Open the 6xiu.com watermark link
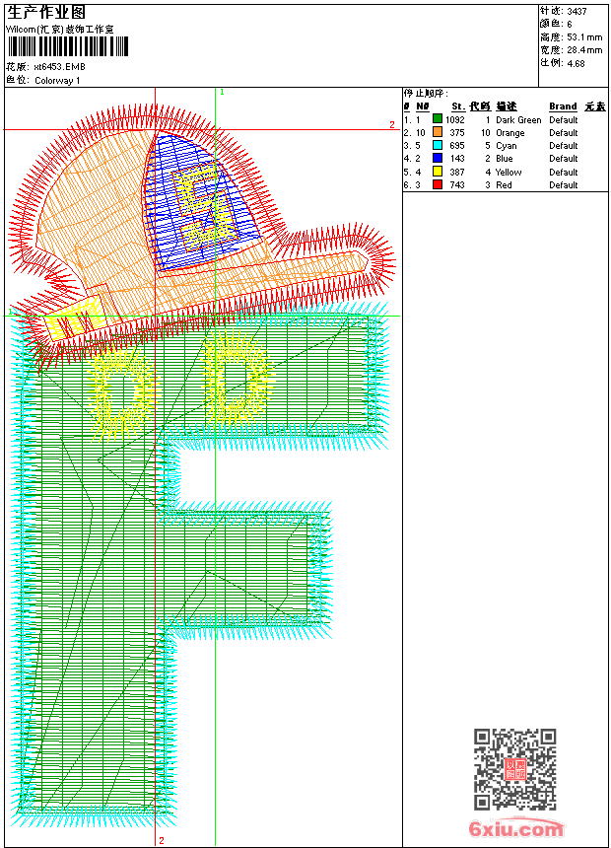This screenshot has height=848, width=611. [516, 828]
